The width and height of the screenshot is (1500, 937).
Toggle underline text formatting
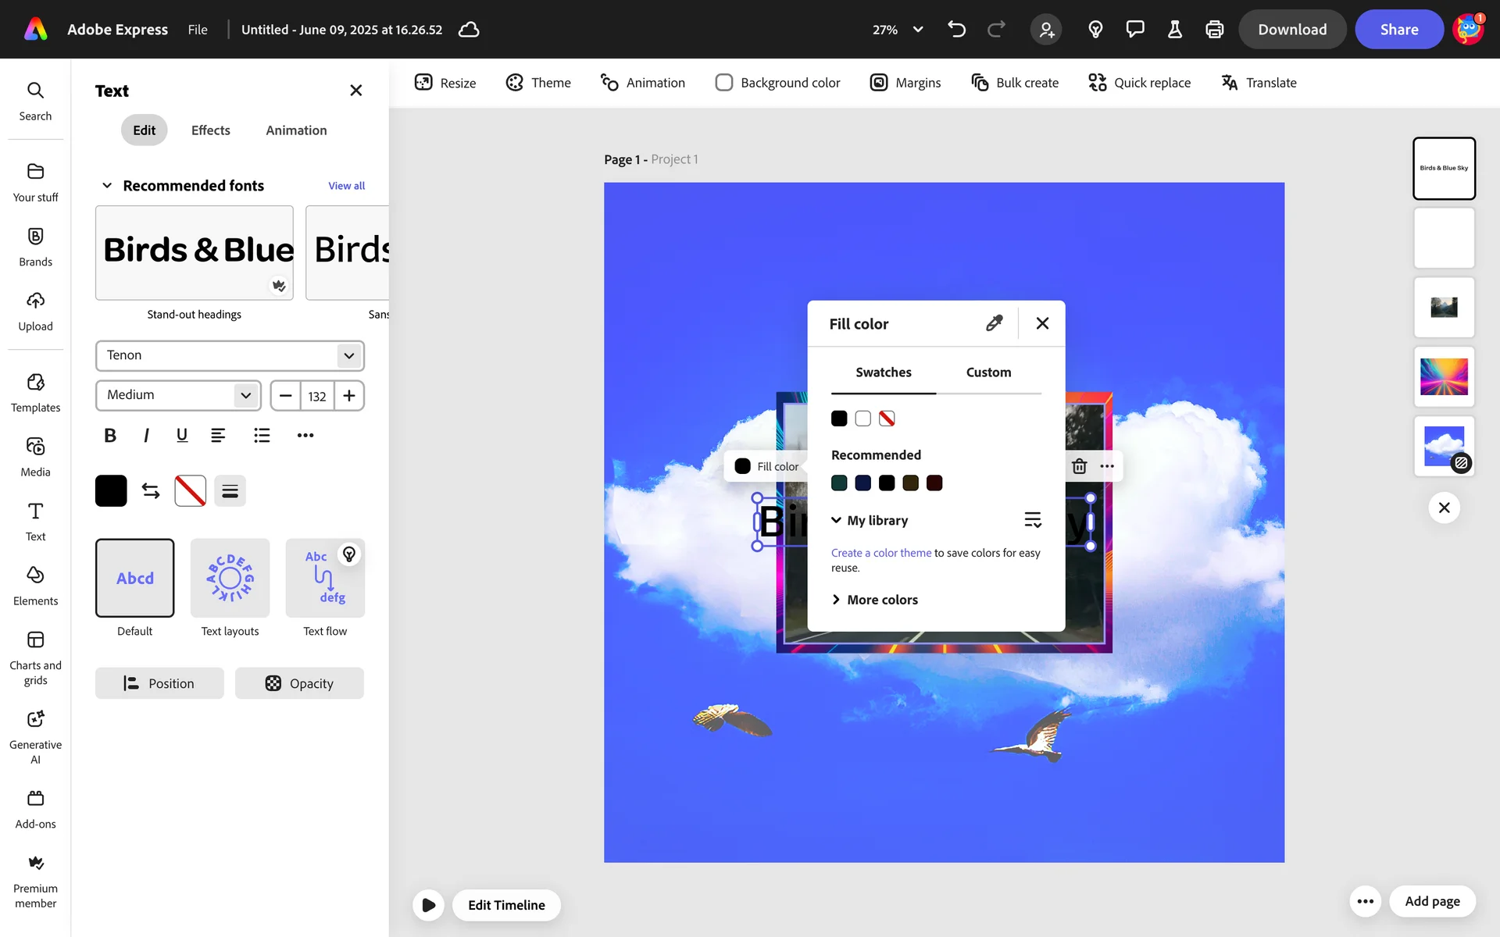point(182,435)
